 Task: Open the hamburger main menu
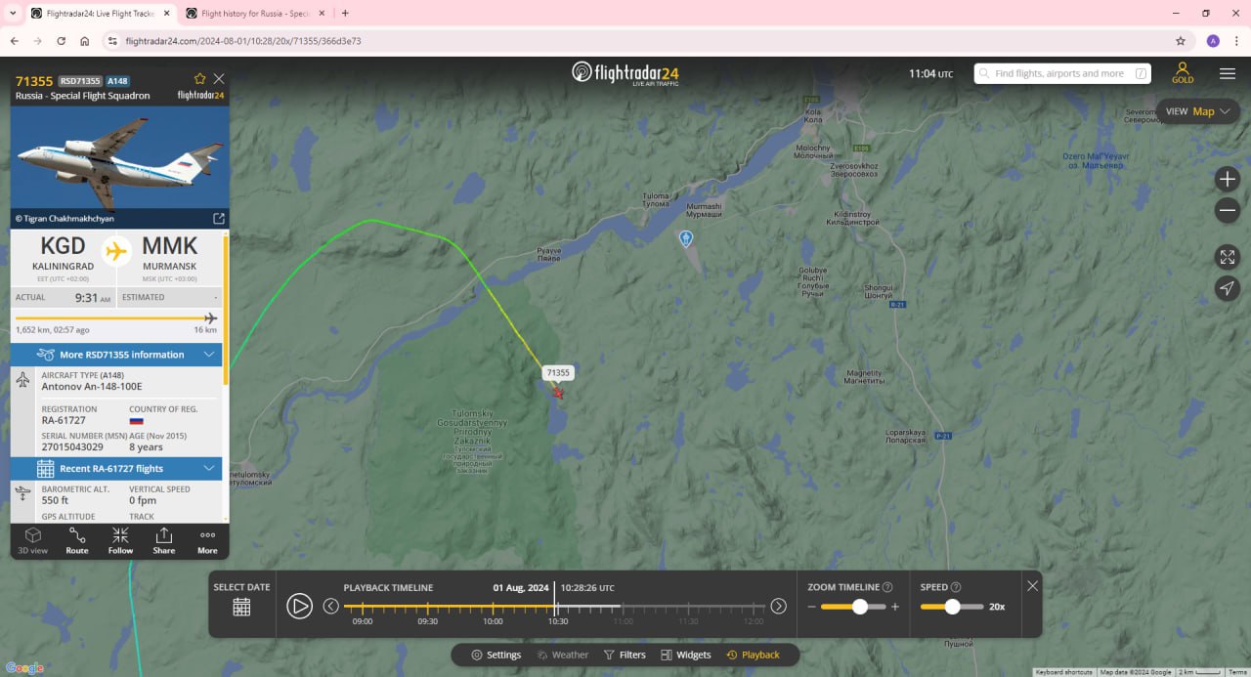(1228, 73)
